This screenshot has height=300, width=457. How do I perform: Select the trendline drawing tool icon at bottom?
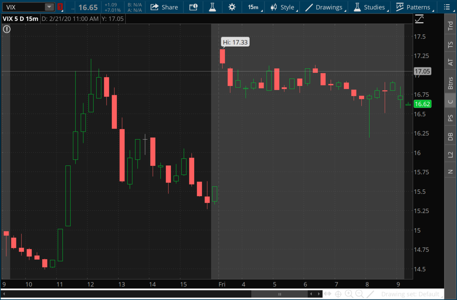point(371,294)
